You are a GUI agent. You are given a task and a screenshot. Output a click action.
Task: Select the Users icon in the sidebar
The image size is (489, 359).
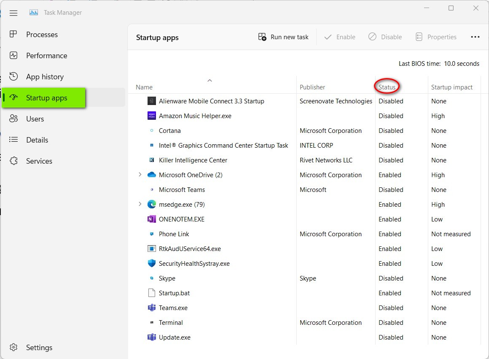pyautogui.click(x=13, y=119)
